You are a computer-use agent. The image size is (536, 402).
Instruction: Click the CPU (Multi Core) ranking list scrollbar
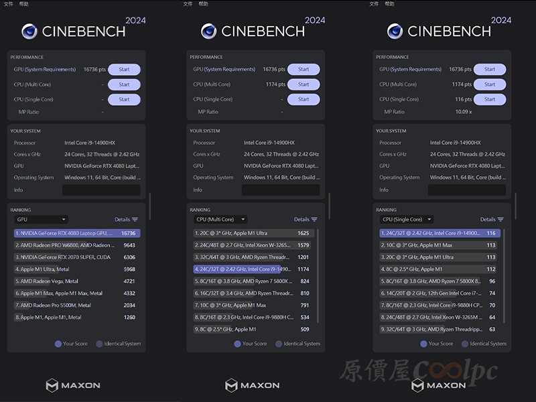tap(318, 275)
